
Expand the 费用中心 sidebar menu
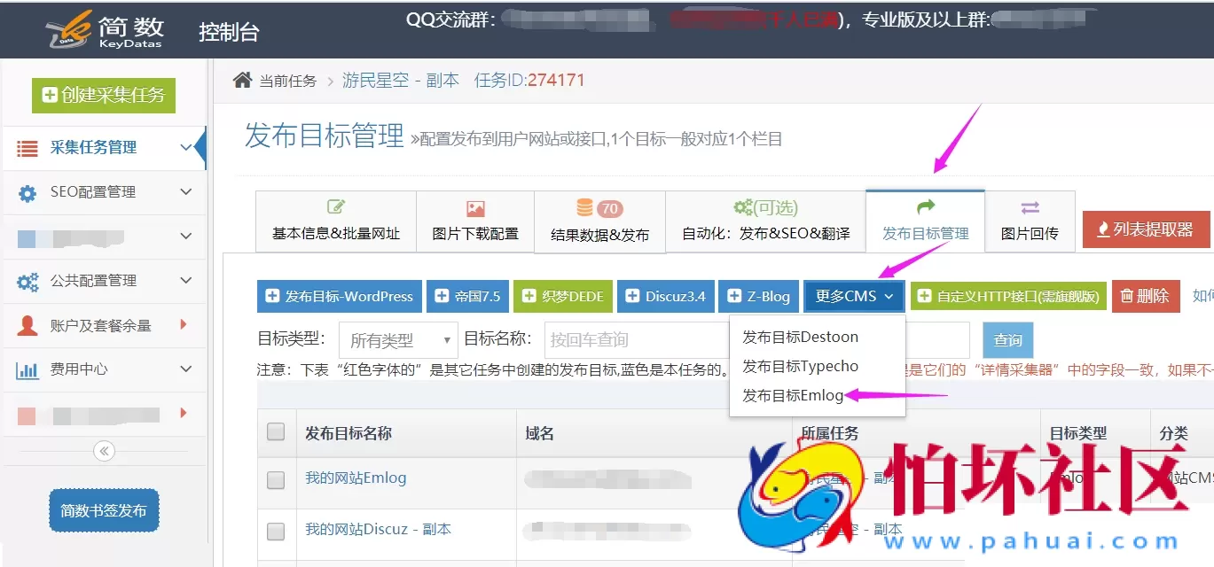pos(185,369)
